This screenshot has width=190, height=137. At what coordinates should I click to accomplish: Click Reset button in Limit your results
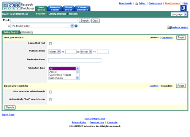(181, 37)
